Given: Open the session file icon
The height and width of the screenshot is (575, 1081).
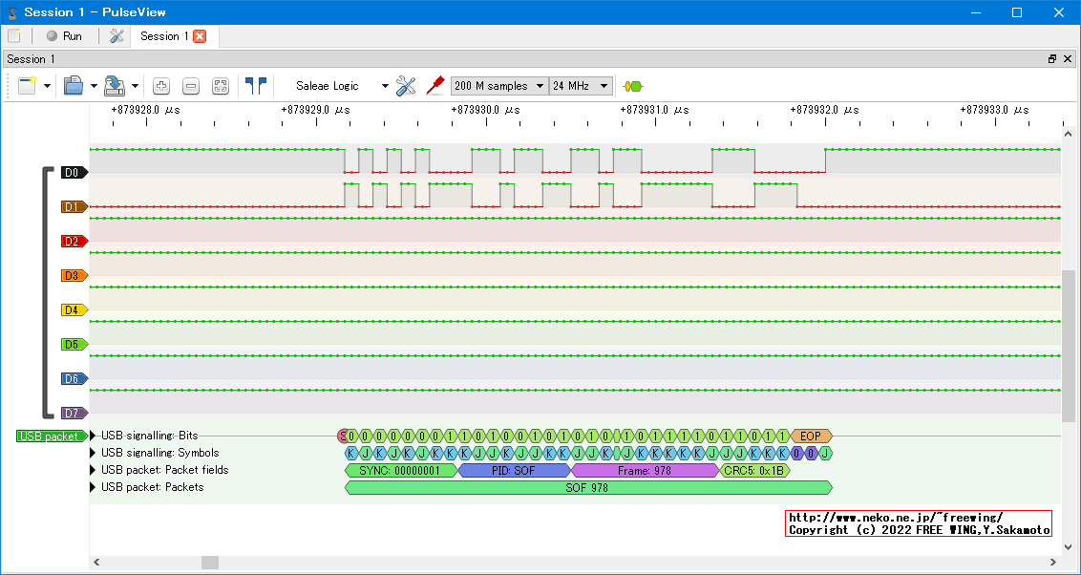Looking at the screenshot, I should (x=74, y=86).
